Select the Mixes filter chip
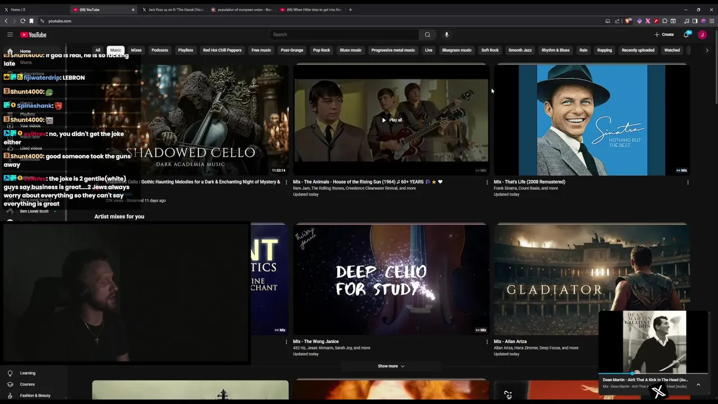718x404 pixels. (x=136, y=50)
